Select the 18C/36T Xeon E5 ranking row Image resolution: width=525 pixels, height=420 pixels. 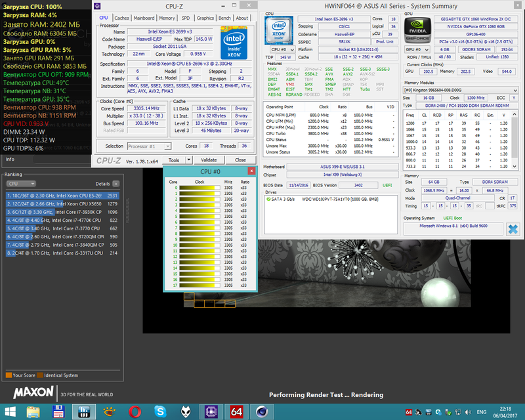[x=62, y=196]
